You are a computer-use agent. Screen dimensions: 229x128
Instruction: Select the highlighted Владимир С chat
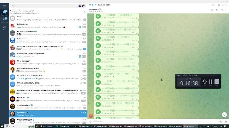pyautogui.click(x=48, y=114)
